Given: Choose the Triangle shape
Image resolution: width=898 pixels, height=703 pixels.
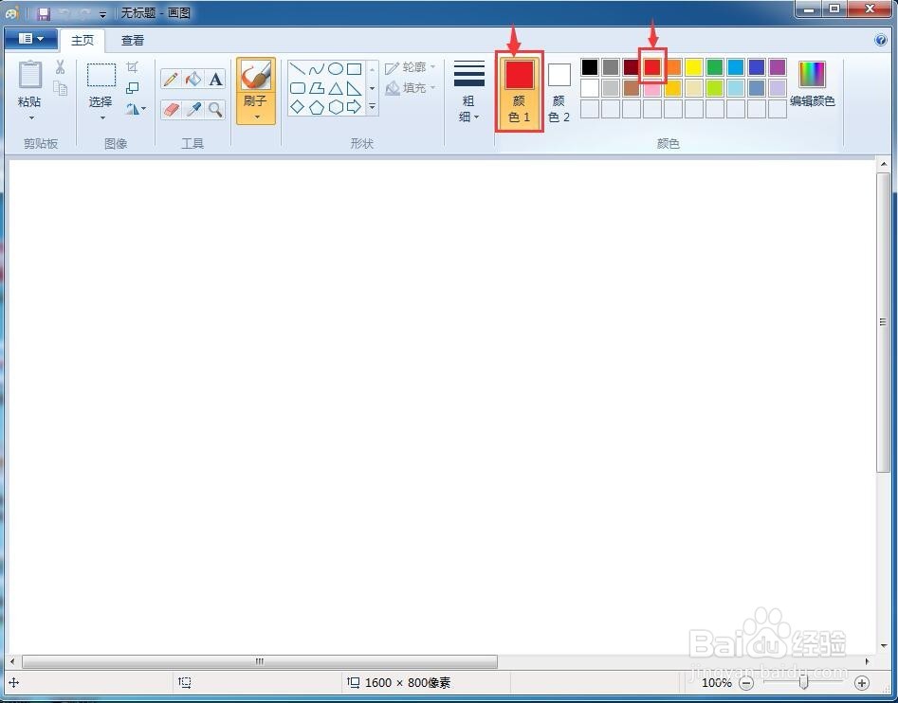Looking at the screenshot, I should tap(336, 88).
